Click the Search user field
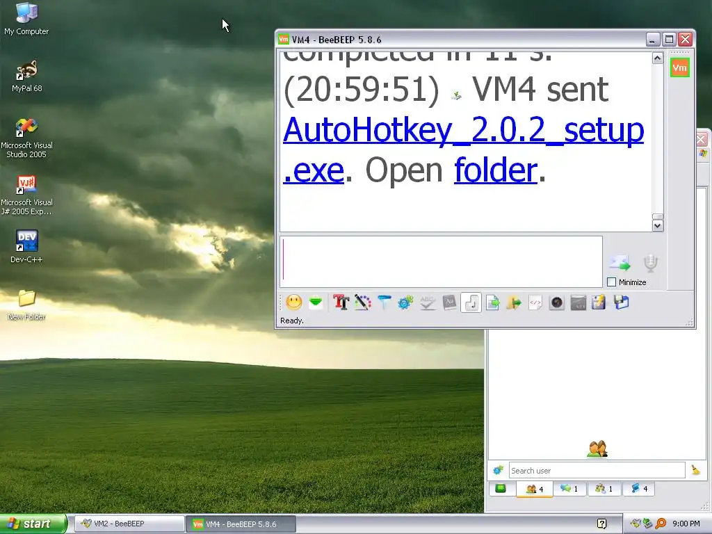This screenshot has width=712, height=534. [x=597, y=471]
